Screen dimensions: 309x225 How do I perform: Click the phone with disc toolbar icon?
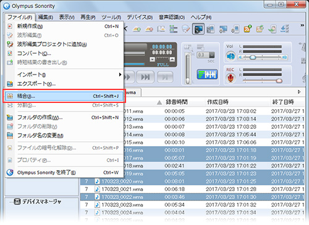[x=235, y=29]
